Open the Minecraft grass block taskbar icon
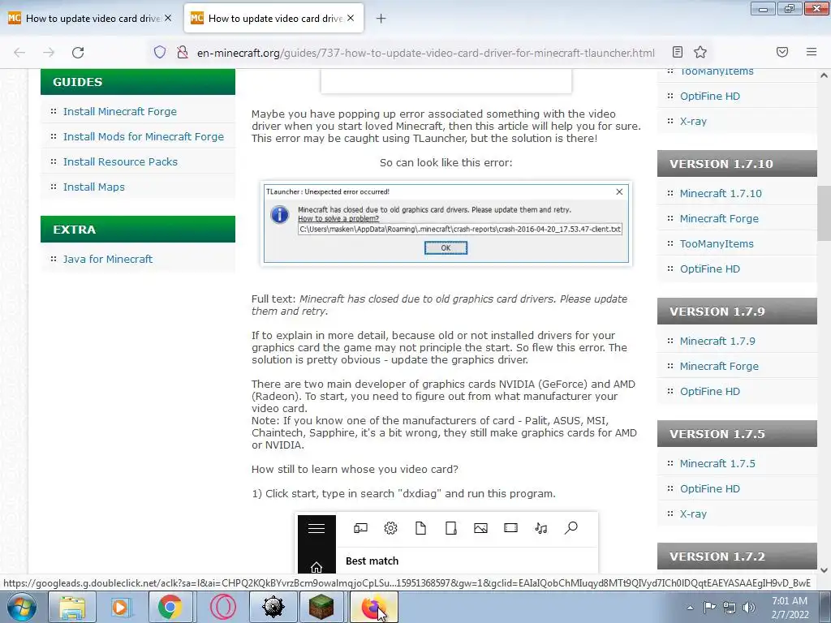831x623 pixels. pyautogui.click(x=321, y=607)
